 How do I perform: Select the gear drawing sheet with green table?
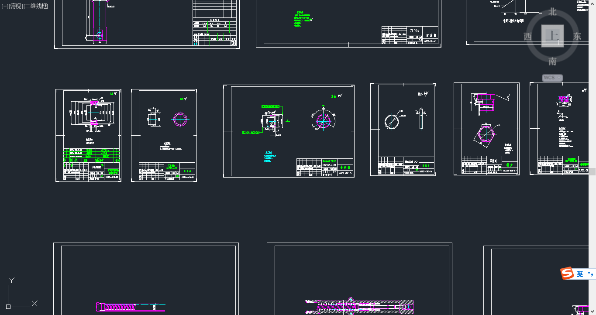click(88, 135)
